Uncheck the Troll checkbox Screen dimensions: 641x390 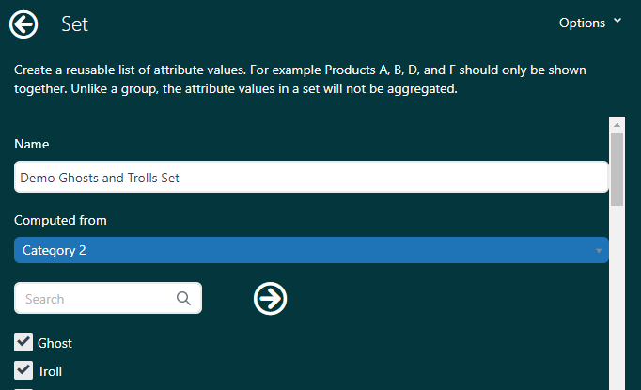23,370
